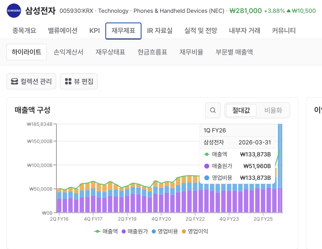322x249 pixels.
Task: Switch to the 재무비율 sub-tab
Action: (x=192, y=52)
